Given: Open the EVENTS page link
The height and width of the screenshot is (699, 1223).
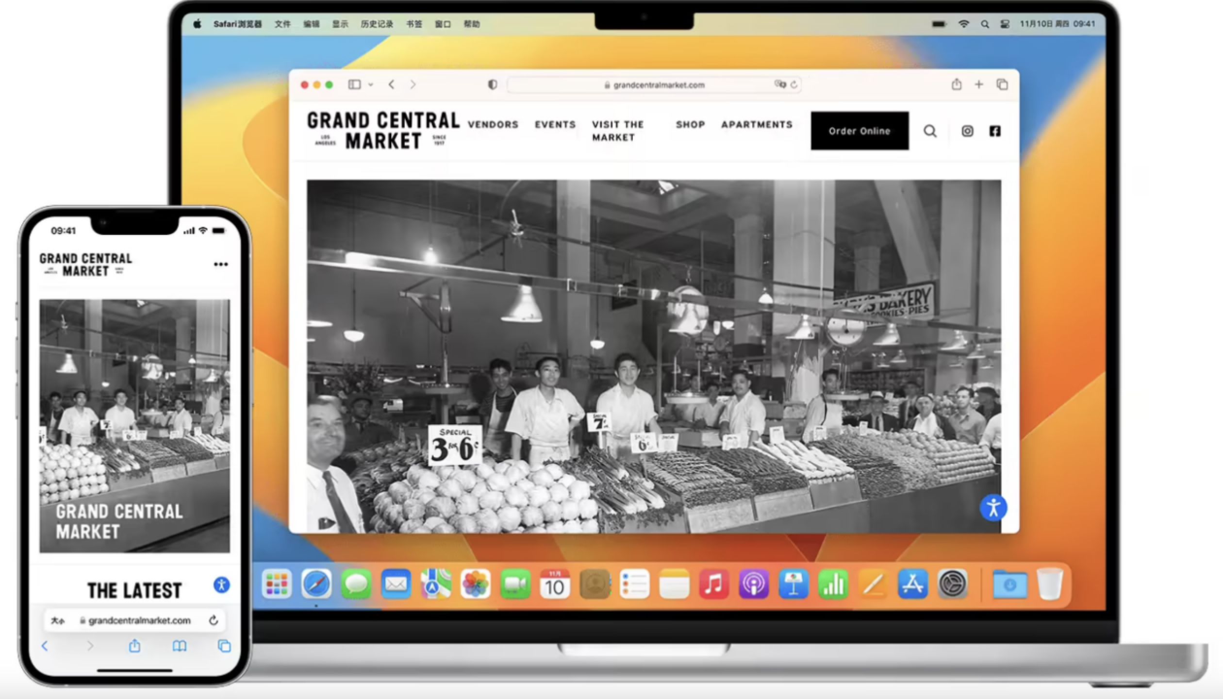Looking at the screenshot, I should [x=555, y=125].
